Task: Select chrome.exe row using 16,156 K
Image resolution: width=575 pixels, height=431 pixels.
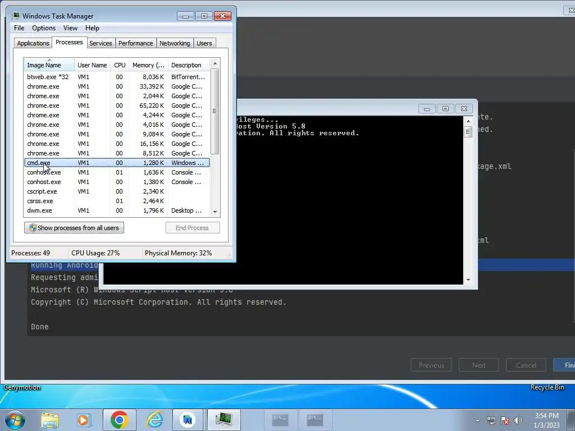Action: pos(117,144)
